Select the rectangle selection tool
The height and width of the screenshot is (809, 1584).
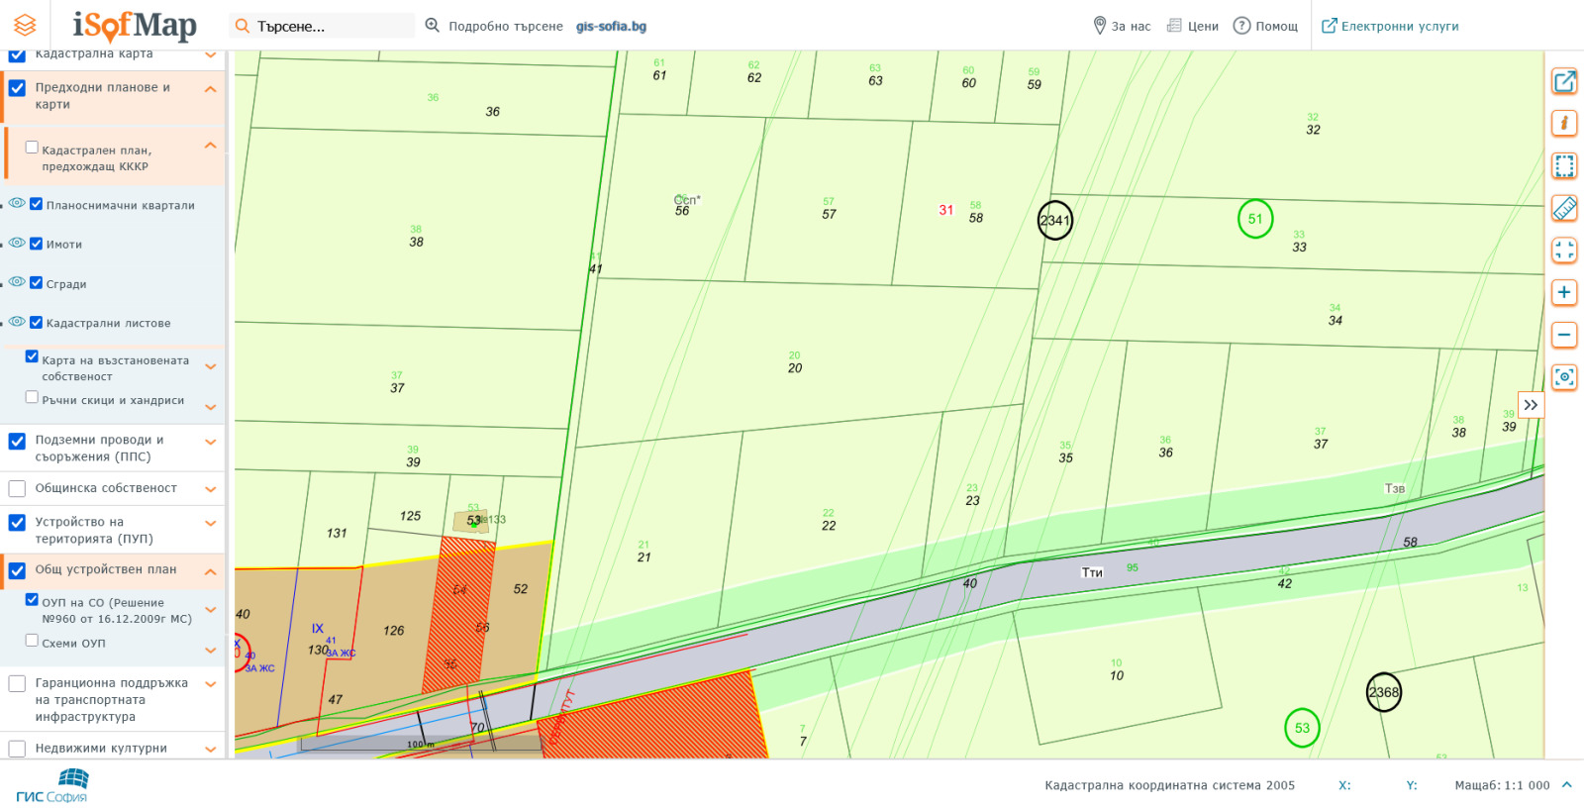click(1564, 165)
